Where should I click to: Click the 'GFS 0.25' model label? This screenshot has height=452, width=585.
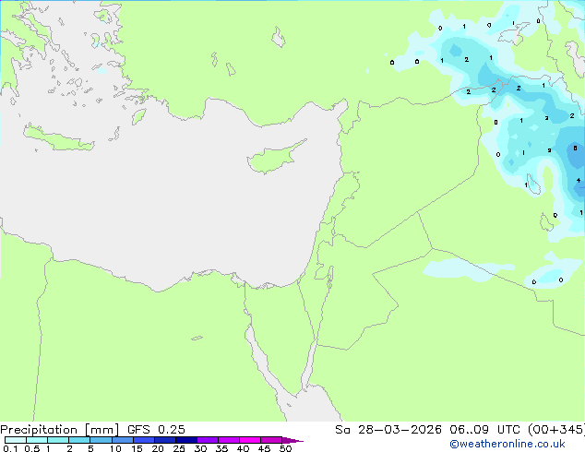point(156,430)
